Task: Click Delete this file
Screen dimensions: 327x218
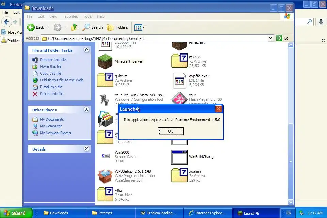Action: [x=51, y=94]
